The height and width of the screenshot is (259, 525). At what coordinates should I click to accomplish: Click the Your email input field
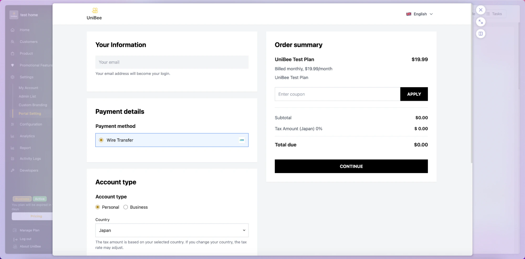point(172,62)
